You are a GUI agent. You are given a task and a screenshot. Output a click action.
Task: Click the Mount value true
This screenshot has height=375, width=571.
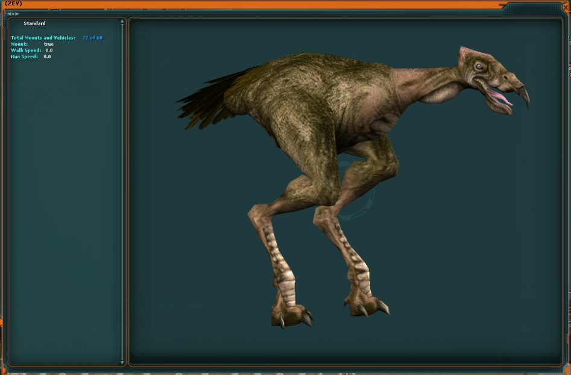click(49, 44)
